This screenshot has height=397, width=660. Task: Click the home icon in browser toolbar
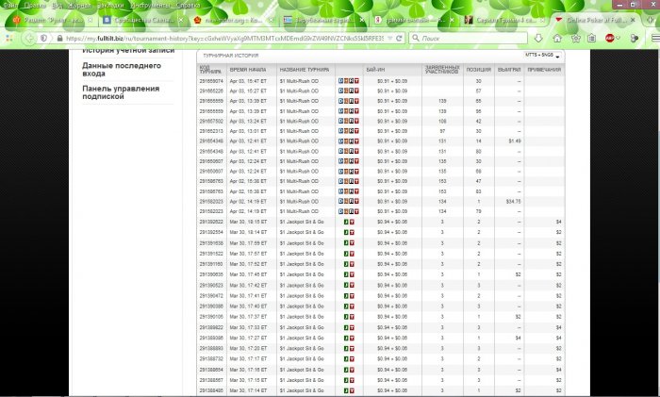point(556,38)
